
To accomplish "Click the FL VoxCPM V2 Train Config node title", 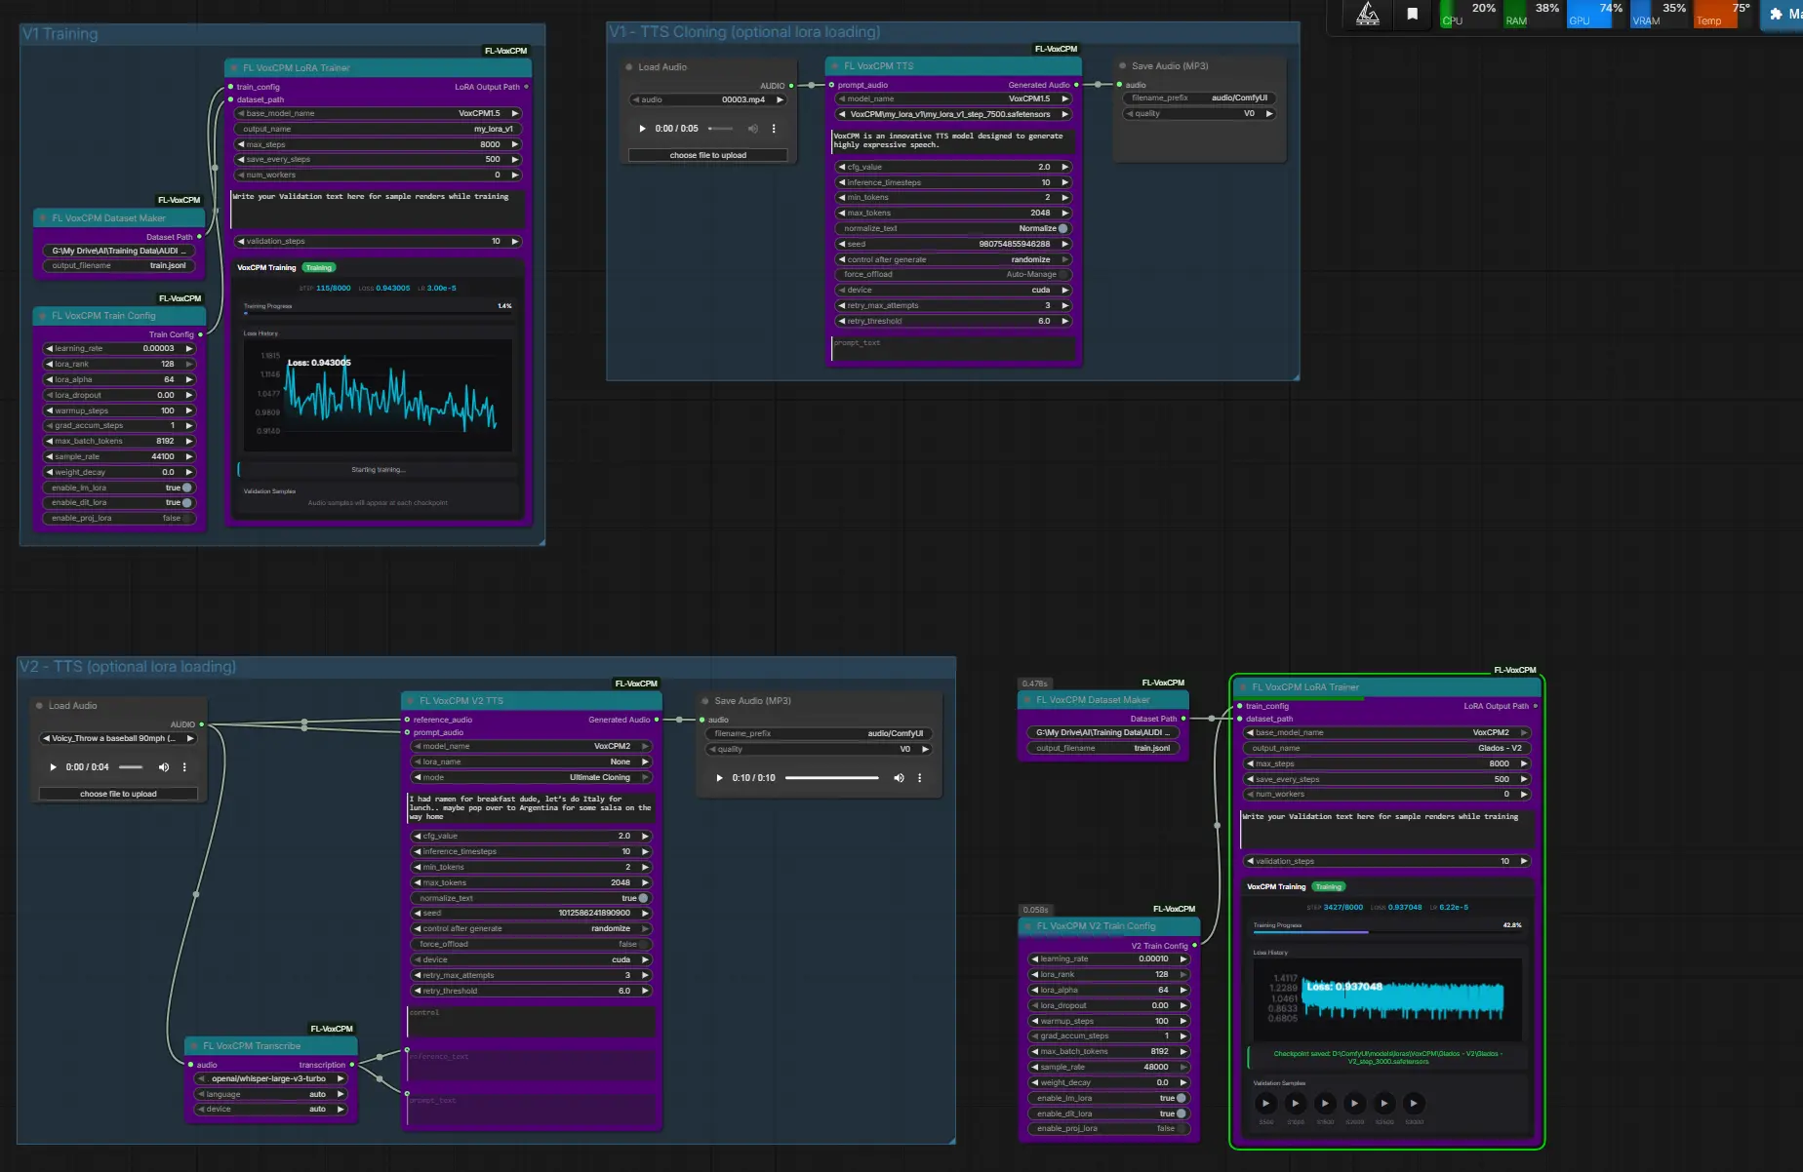I will (x=1096, y=926).
